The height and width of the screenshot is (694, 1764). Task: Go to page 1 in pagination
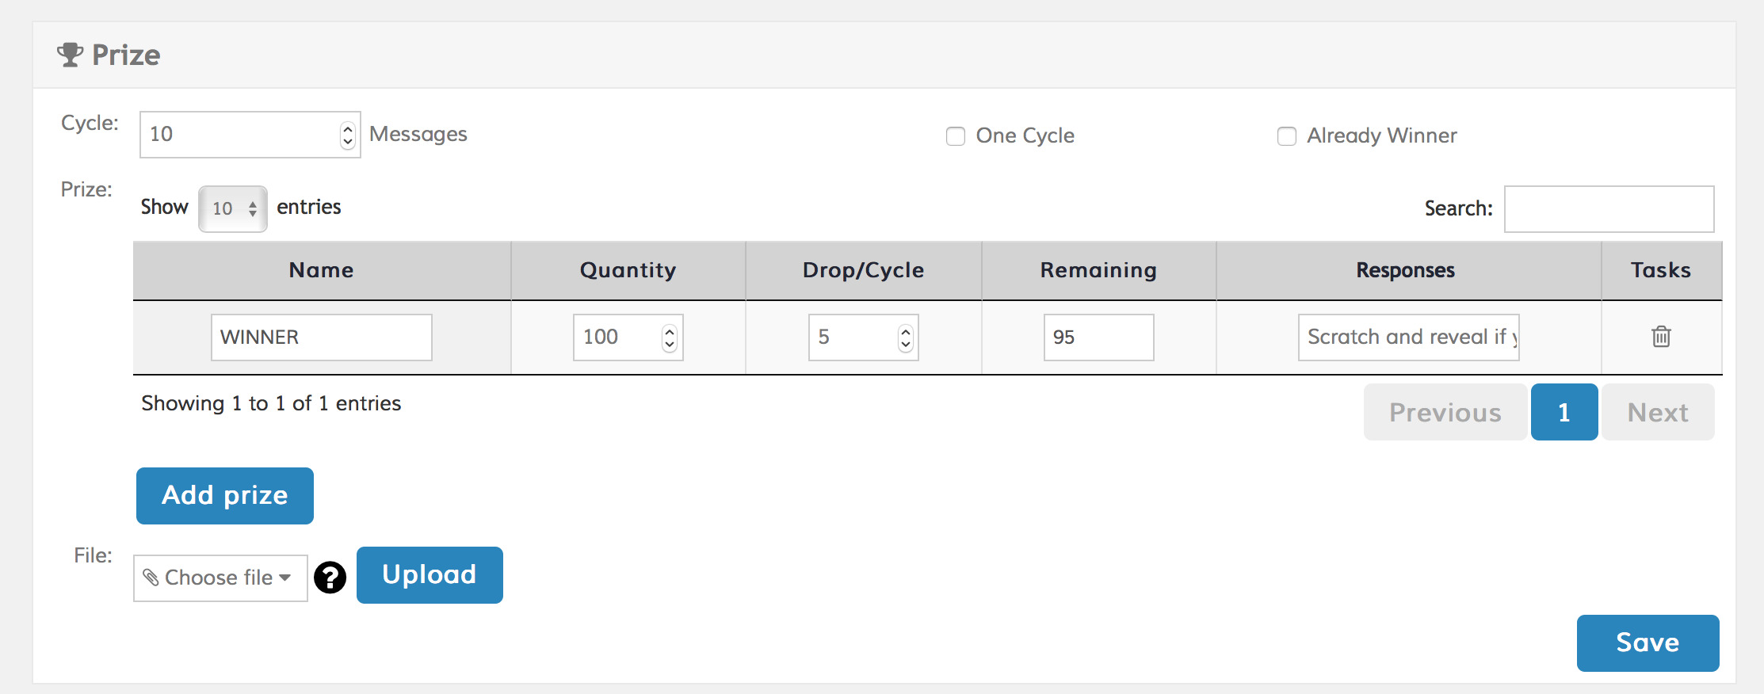tap(1564, 412)
